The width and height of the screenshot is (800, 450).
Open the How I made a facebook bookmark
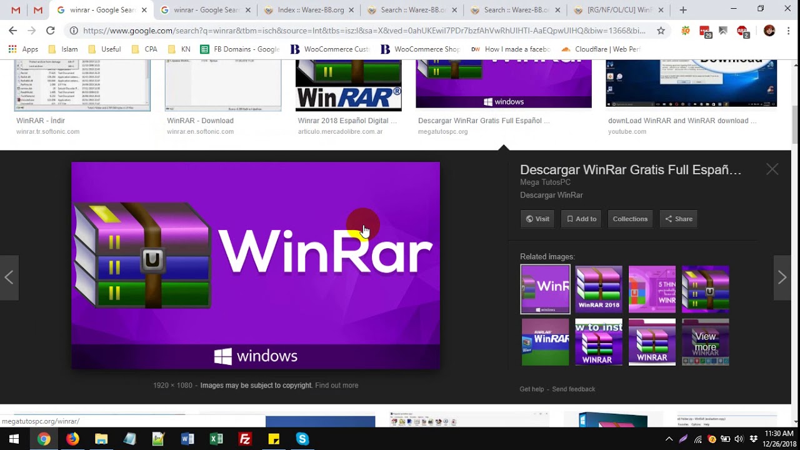point(511,49)
